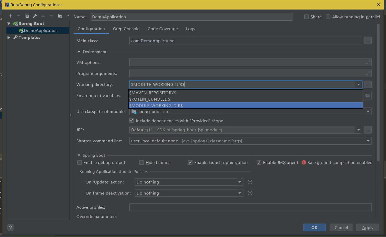Viewport: 386px width, 237px height.
Task: Expand Program arguments field editor
Action: [x=368, y=73]
